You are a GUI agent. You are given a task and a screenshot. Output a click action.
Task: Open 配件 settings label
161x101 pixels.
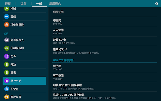point(13,56)
